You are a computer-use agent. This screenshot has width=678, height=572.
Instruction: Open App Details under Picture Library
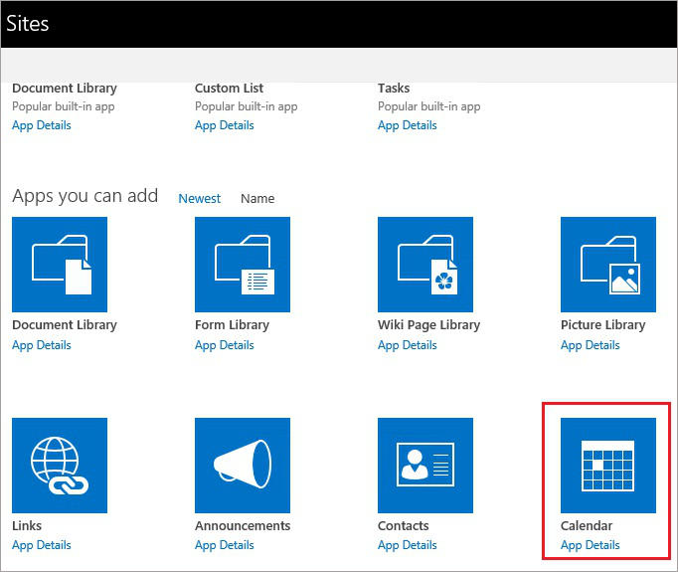[x=591, y=345]
